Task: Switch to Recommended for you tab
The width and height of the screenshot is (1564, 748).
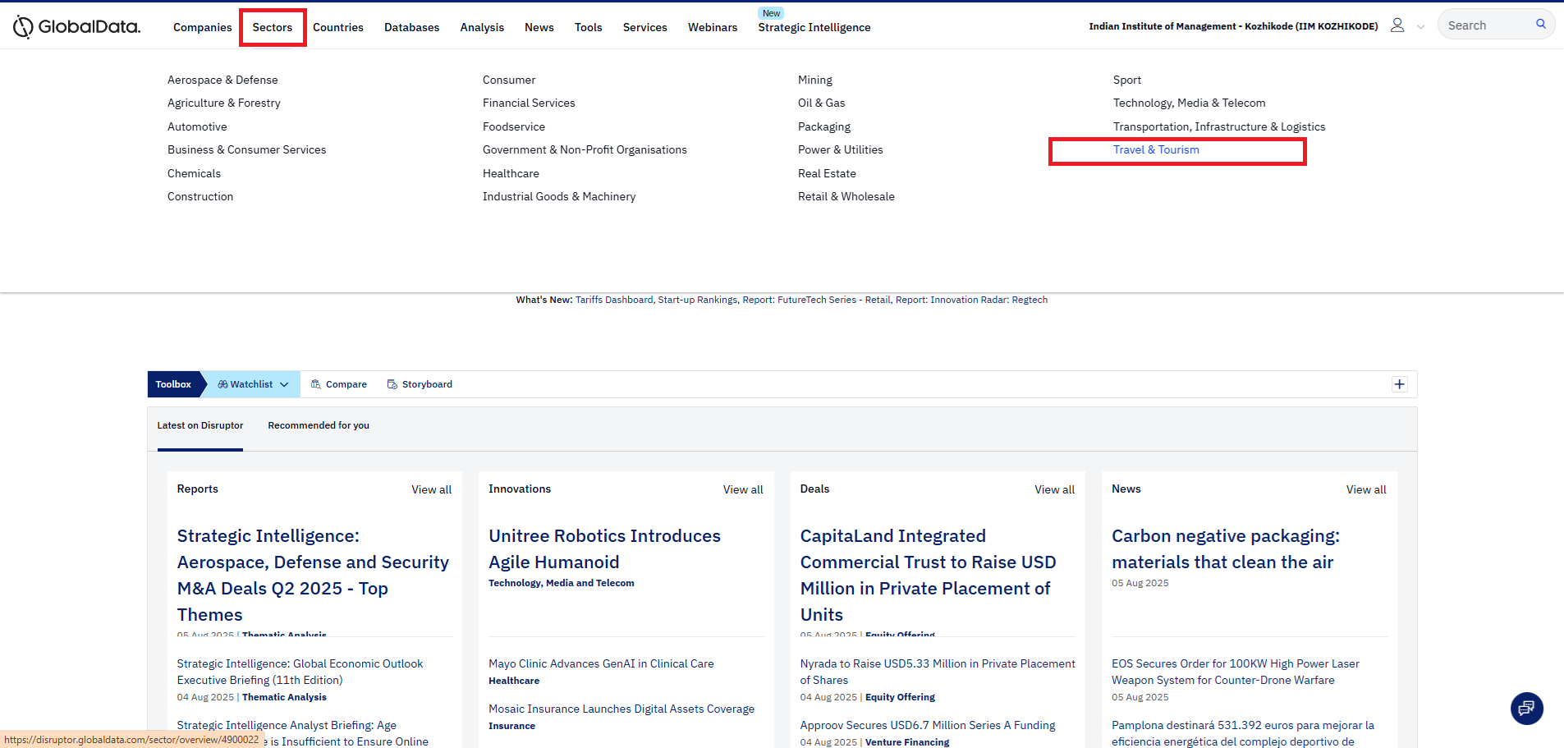Action: coord(318,425)
